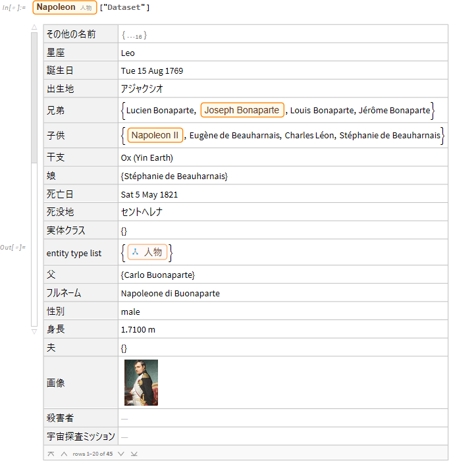This screenshot has height=461, width=449.
Task: Click Lucien Bonaparte in siblings list
Action: click(160, 111)
